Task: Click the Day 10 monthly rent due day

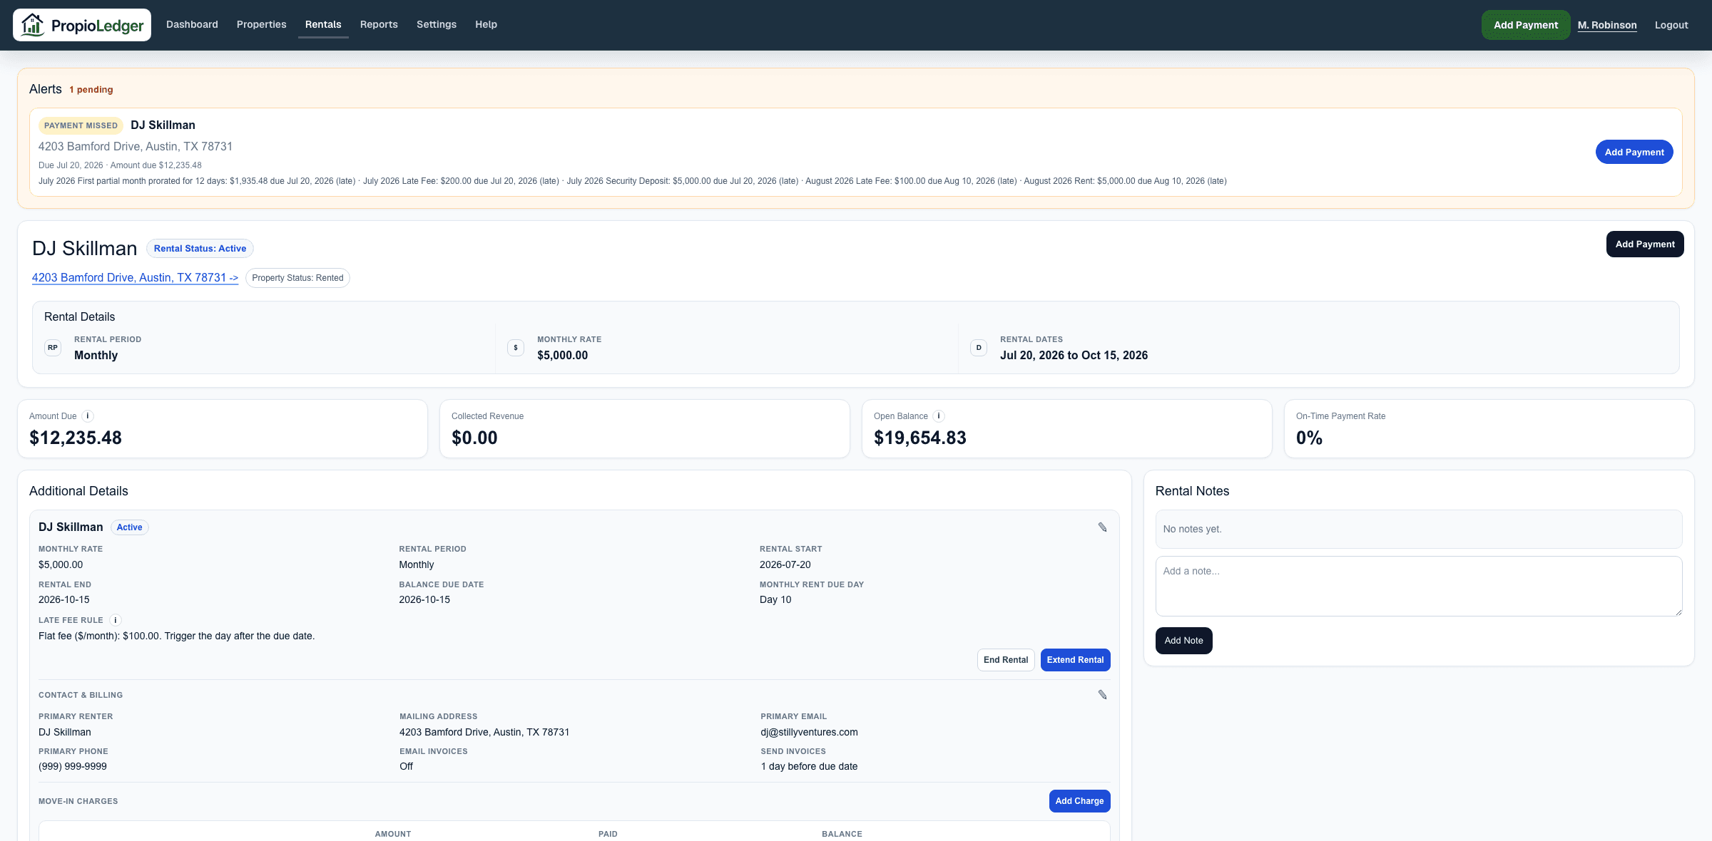Action: point(775,599)
